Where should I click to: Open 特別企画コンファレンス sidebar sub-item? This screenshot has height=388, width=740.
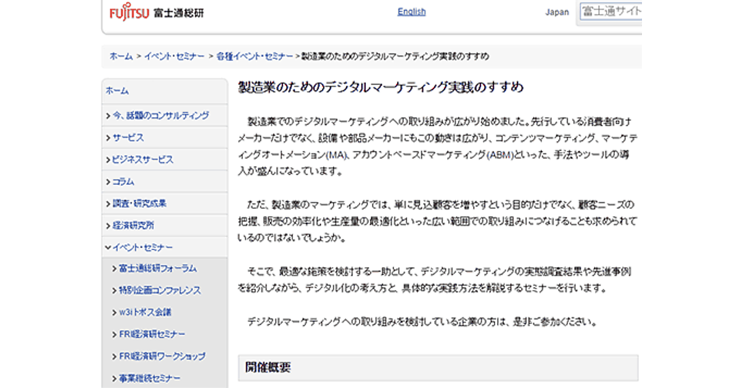(160, 290)
